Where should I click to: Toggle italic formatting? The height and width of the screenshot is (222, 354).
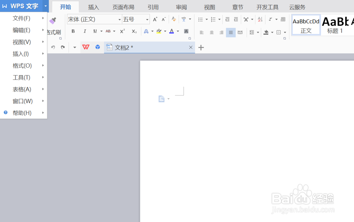coord(85,31)
